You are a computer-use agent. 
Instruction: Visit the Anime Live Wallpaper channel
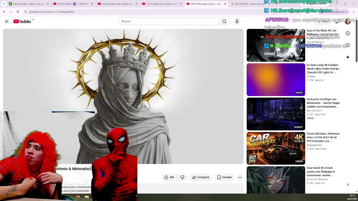pos(317,180)
